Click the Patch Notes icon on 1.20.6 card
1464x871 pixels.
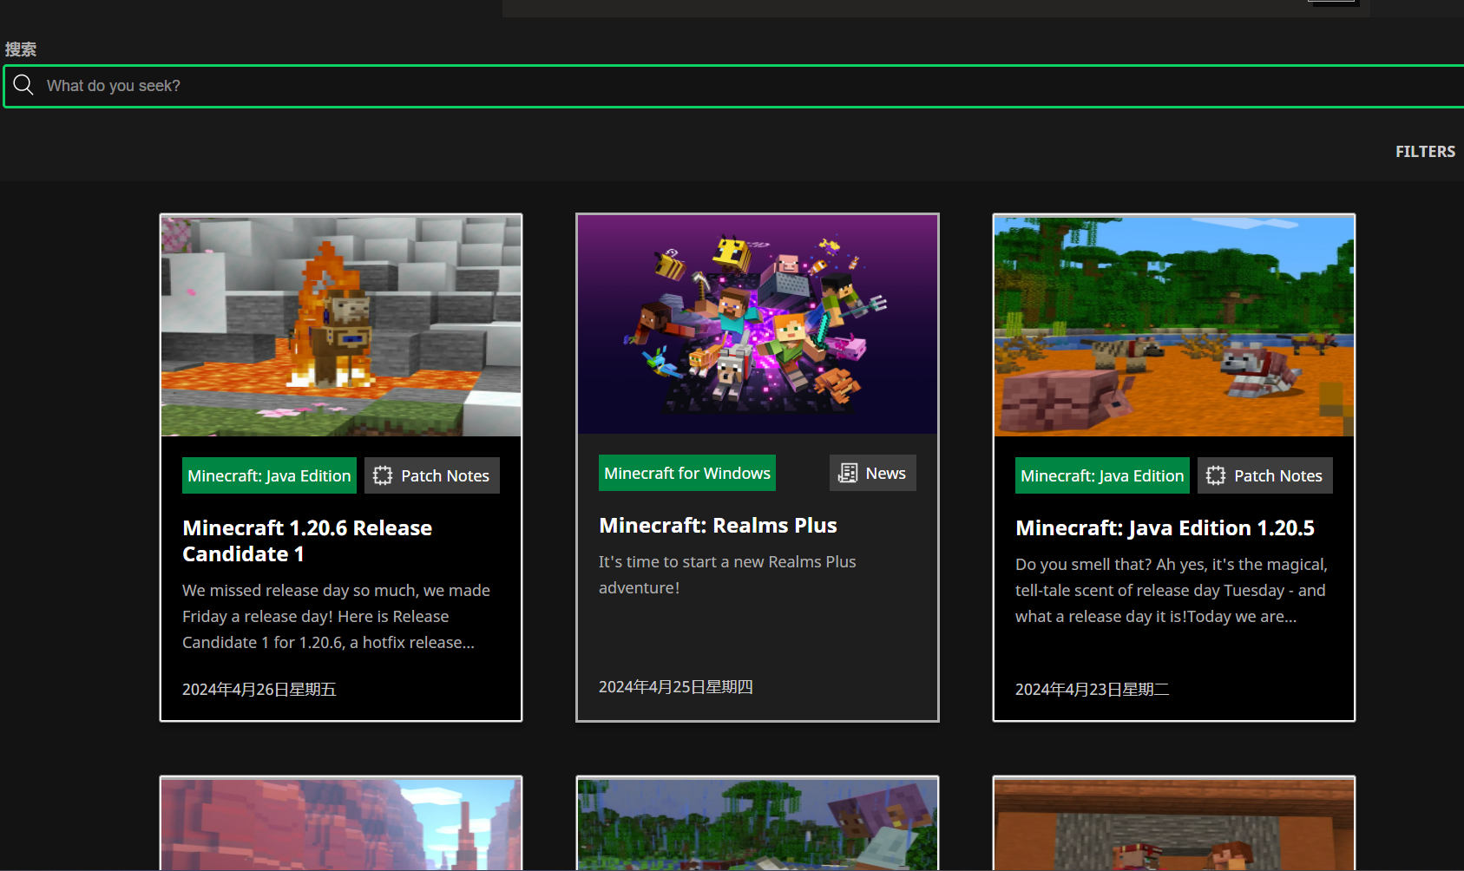(x=383, y=475)
